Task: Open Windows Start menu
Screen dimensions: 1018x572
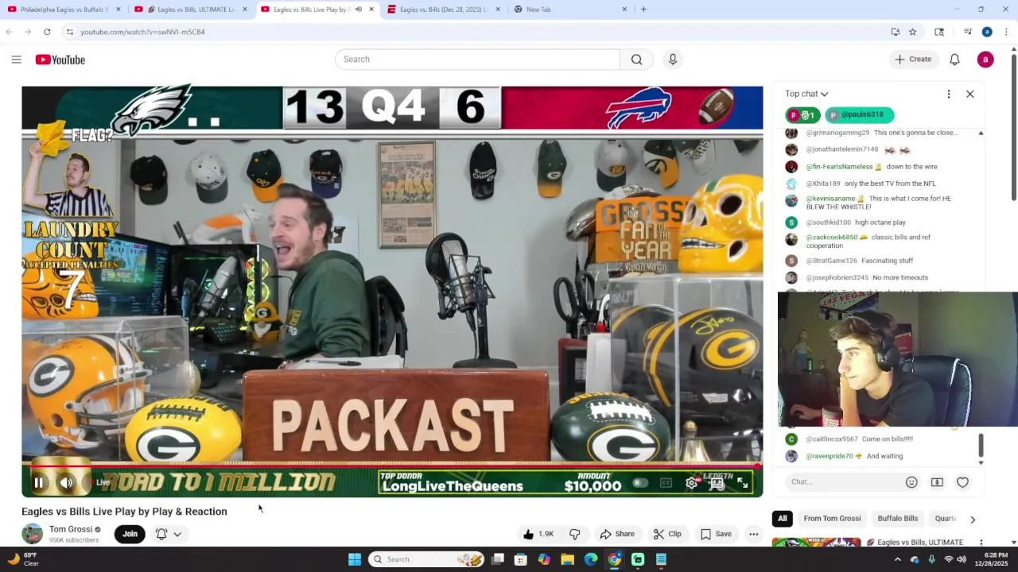Action: pyautogui.click(x=355, y=559)
